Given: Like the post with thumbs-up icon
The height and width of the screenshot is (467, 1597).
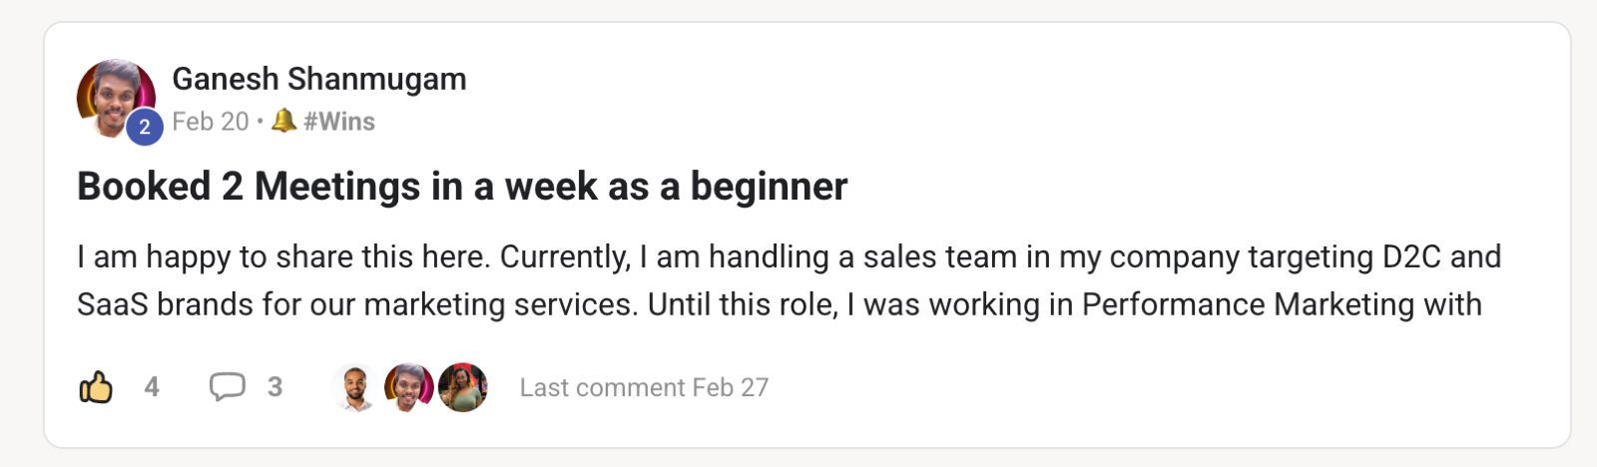Looking at the screenshot, I should point(96,387).
